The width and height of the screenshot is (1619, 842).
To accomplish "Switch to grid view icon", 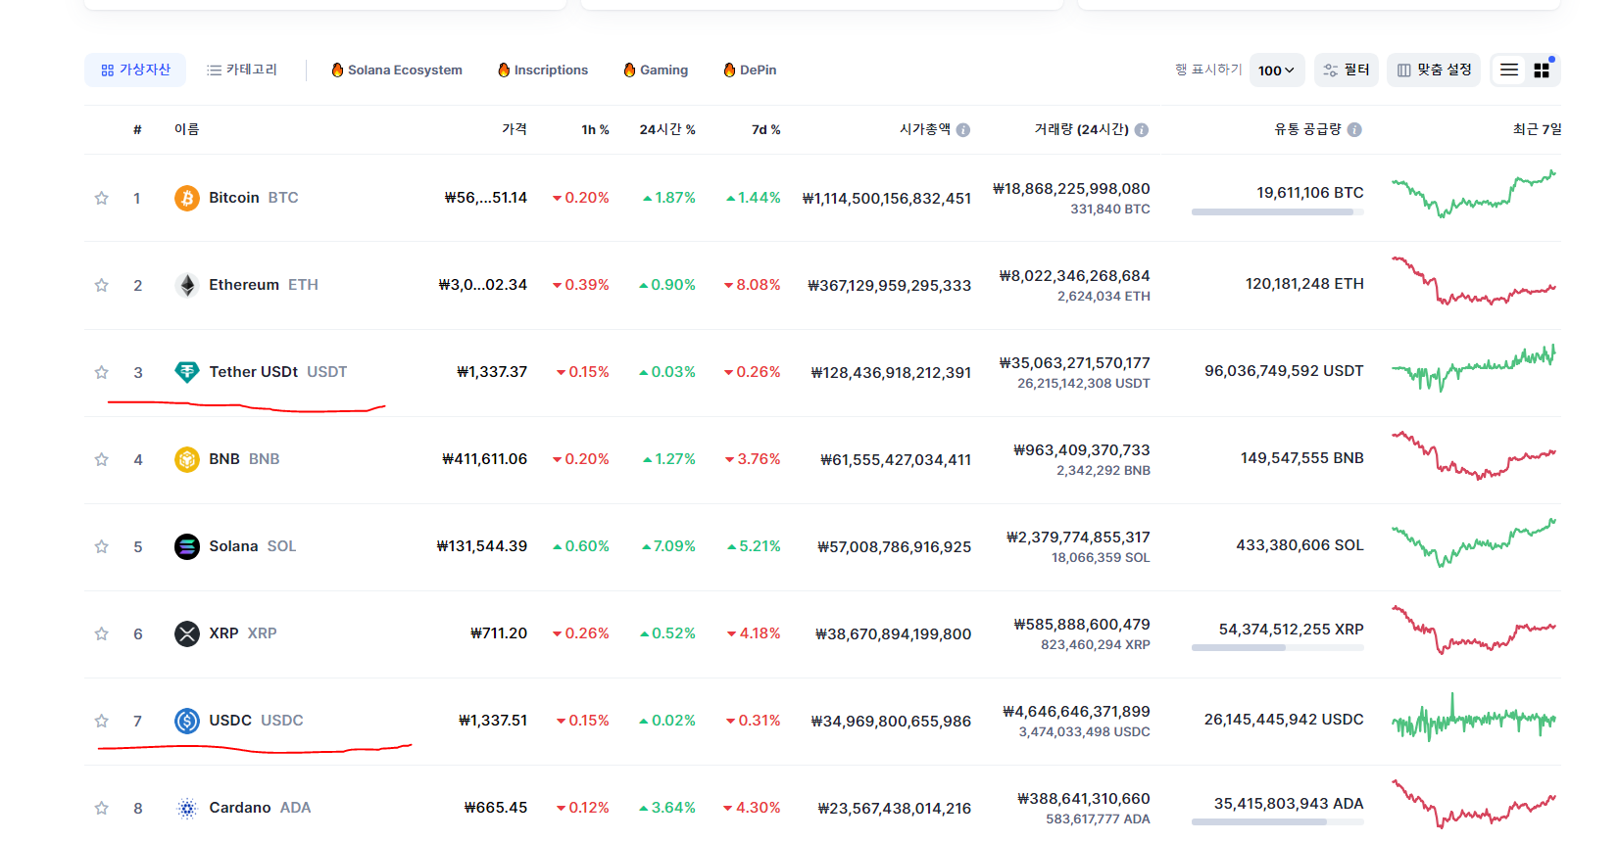I will tap(1542, 70).
